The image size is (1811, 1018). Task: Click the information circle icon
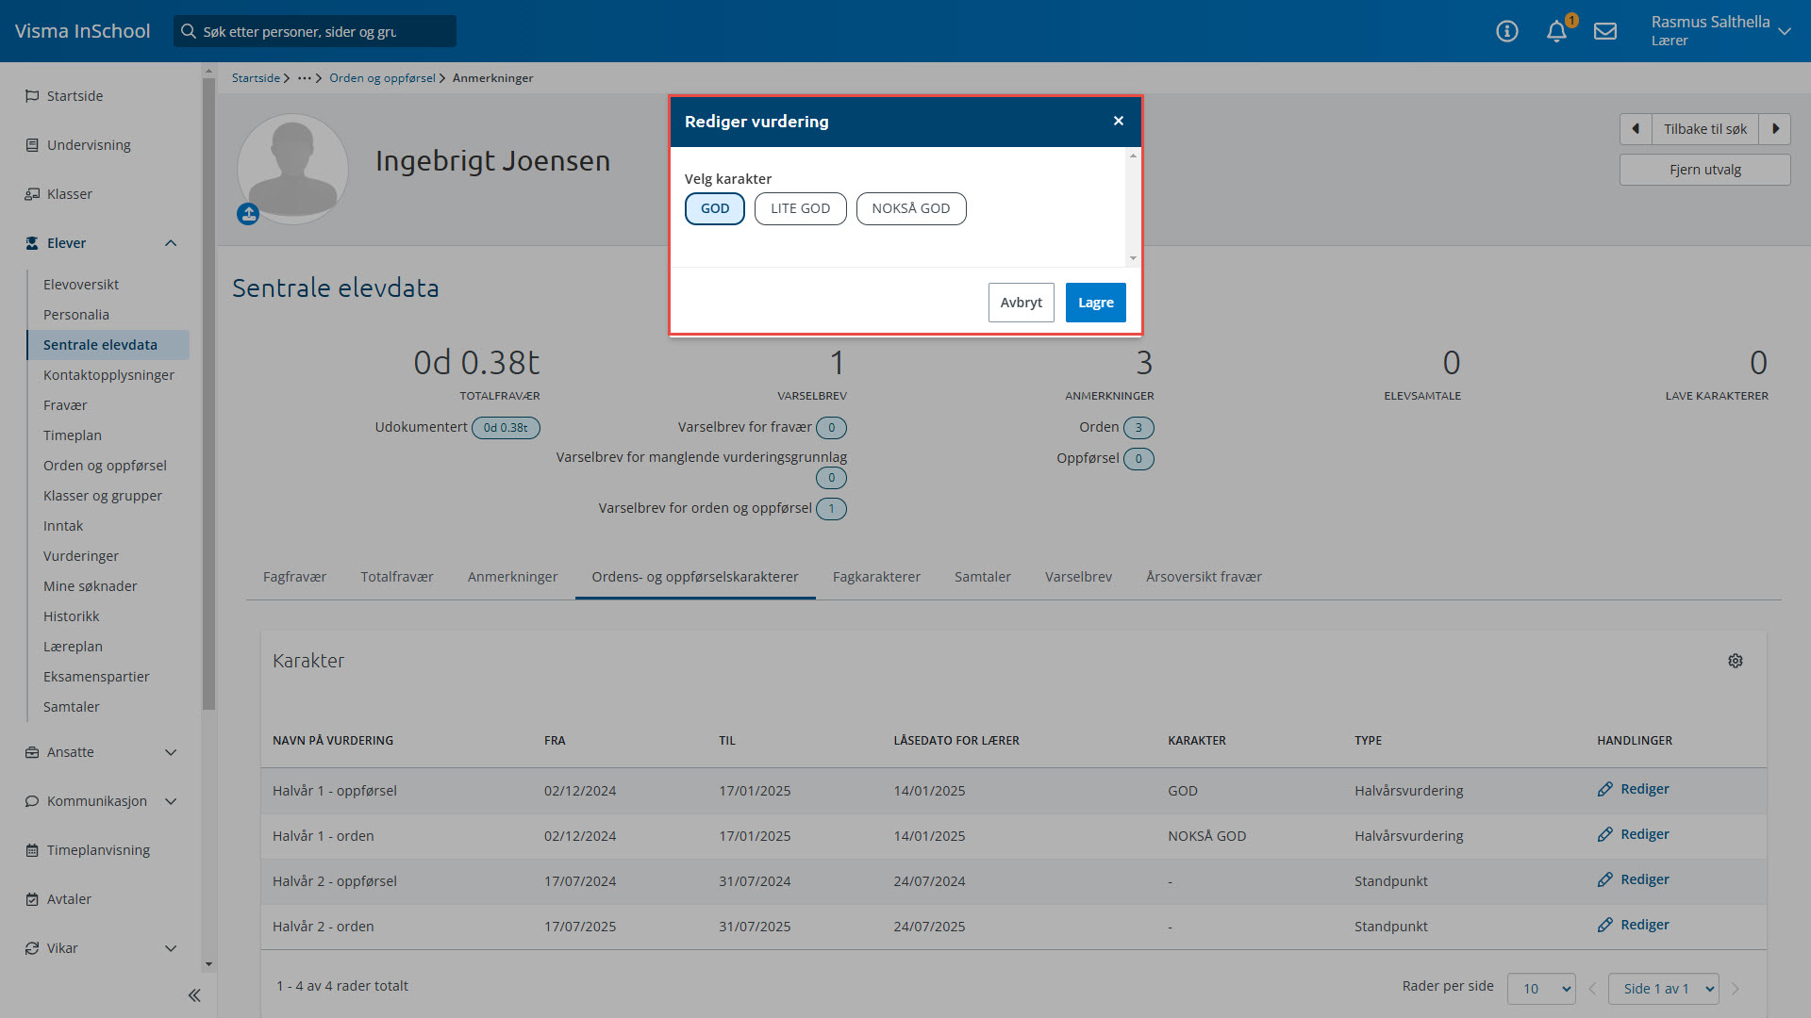pos(1507,32)
